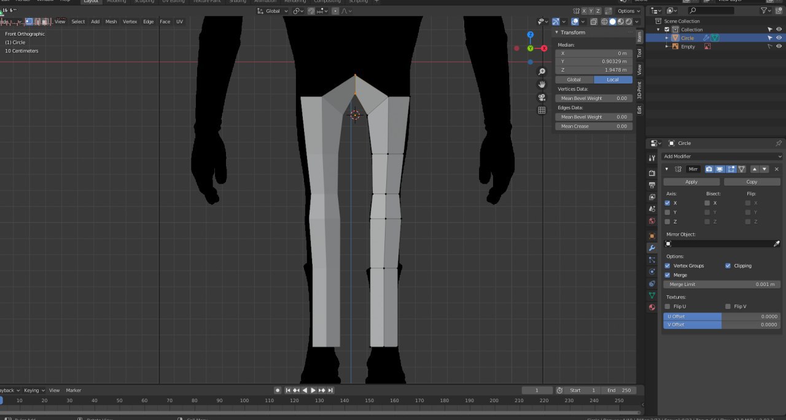Open the View Layer properties tab
The height and width of the screenshot is (420, 786).
pyautogui.click(x=652, y=197)
